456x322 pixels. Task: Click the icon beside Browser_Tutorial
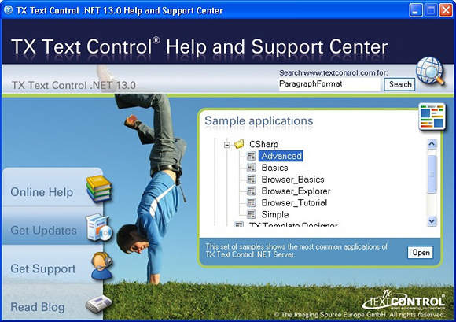click(x=252, y=202)
